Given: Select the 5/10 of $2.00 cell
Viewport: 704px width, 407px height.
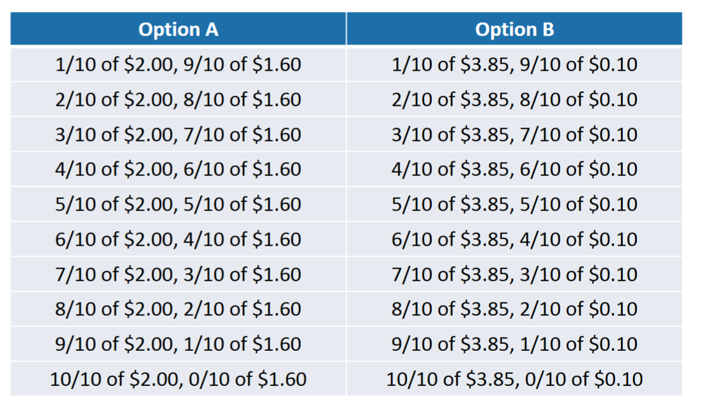Looking at the screenshot, I should 178,204.
